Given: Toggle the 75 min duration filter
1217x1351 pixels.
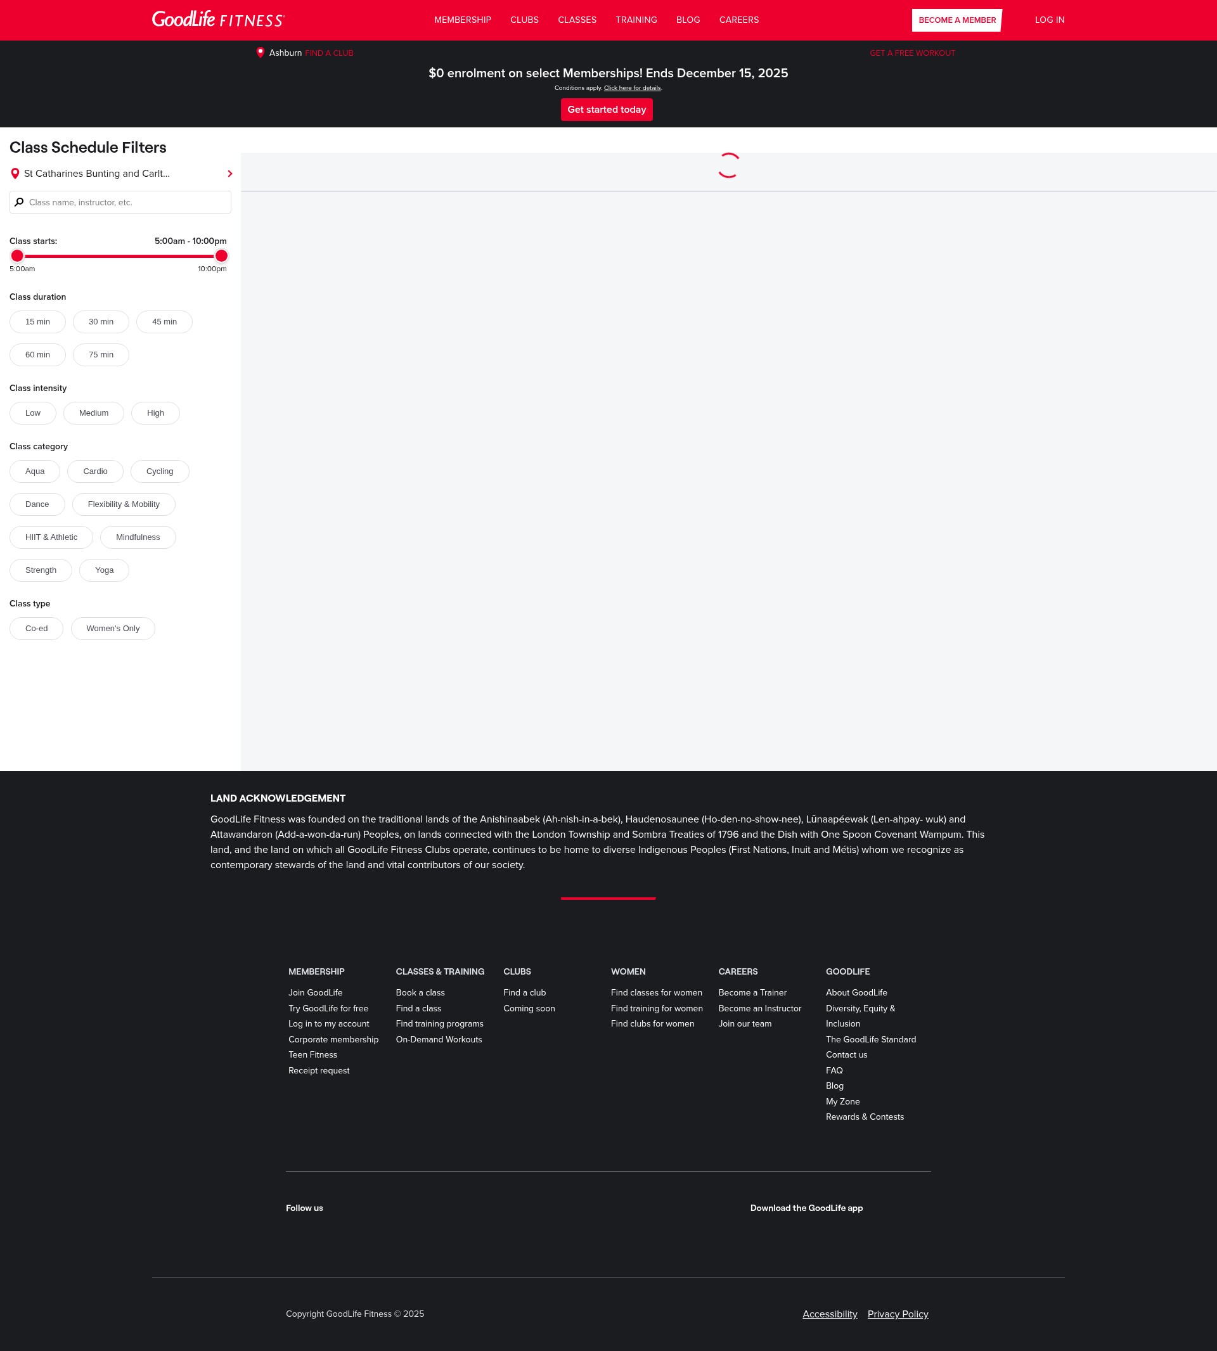Looking at the screenshot, I should coord(101,355).
